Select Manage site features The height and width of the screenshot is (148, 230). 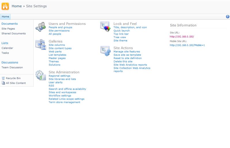tap(127, 52)
